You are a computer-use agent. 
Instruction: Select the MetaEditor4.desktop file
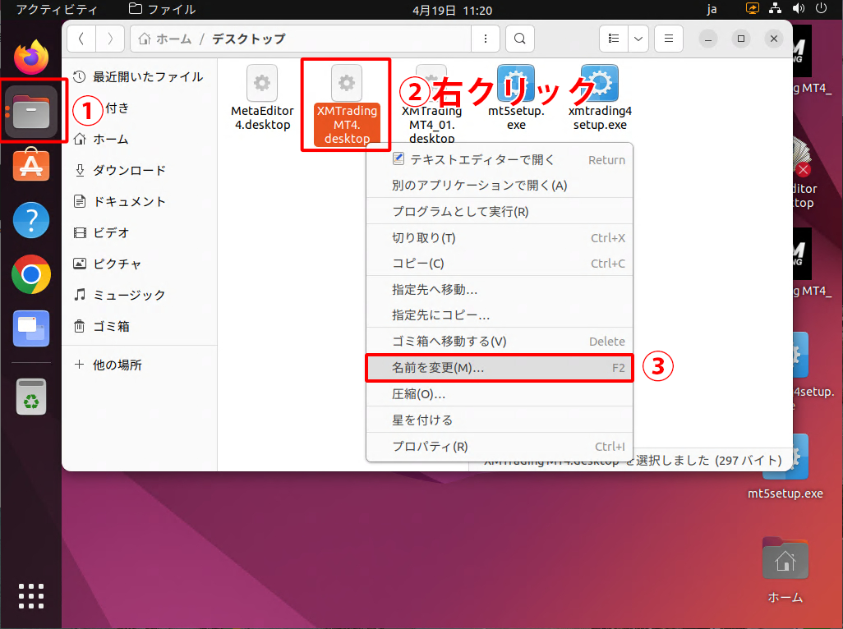pos(261,99)
